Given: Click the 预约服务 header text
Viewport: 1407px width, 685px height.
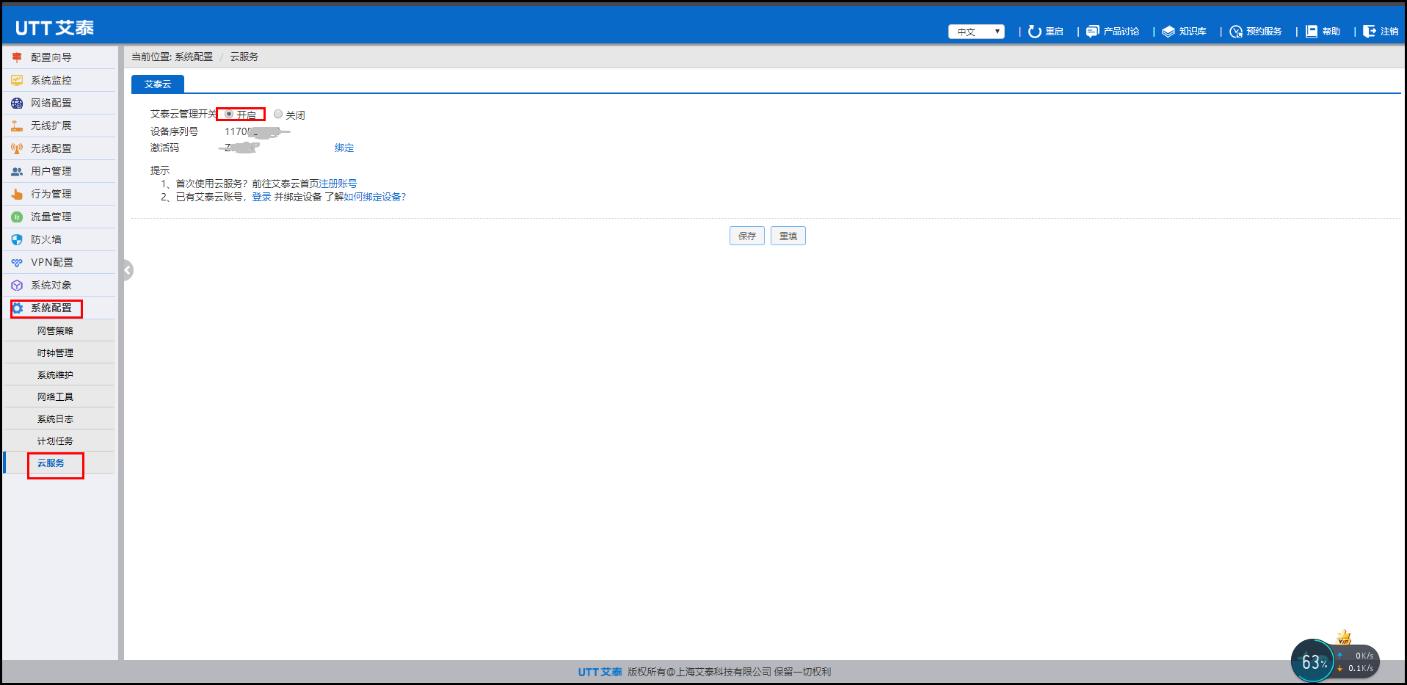Looking at the screenshot, I should click(x=1264, y=32).
